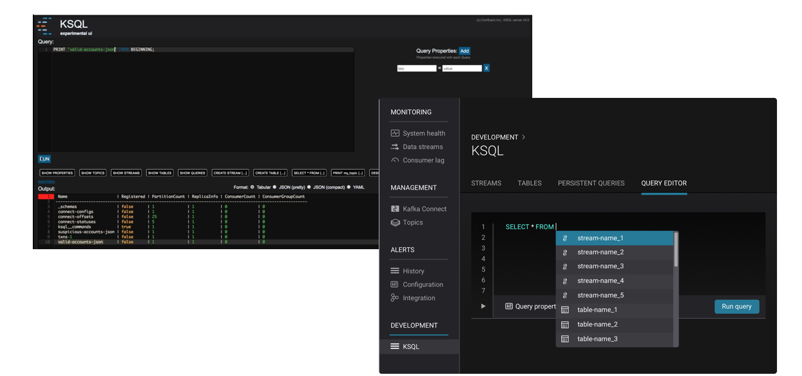Choose table-name_2 in suggestion dropdown
Screen dimensions: 802x376
point(597,324)
